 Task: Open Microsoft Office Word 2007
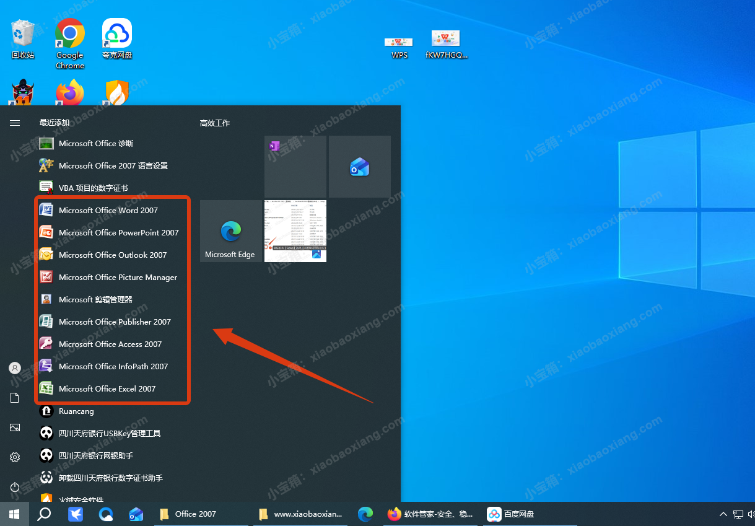(108, 211)
